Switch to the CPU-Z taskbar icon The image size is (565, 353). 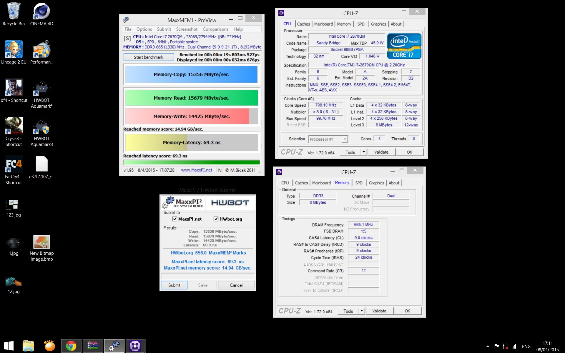(135, 346)
